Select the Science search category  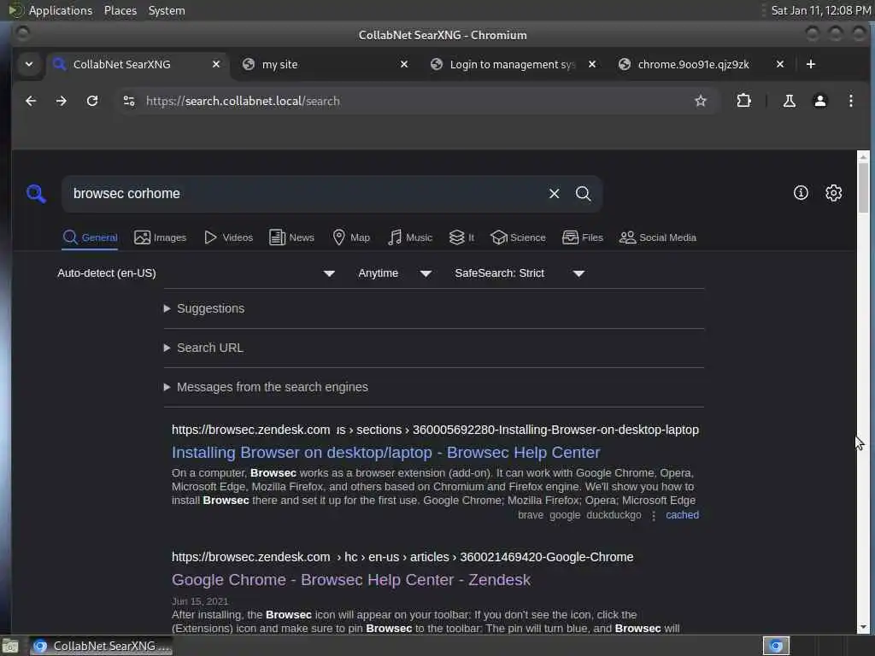pyautogui.click(x=518, y=237)
